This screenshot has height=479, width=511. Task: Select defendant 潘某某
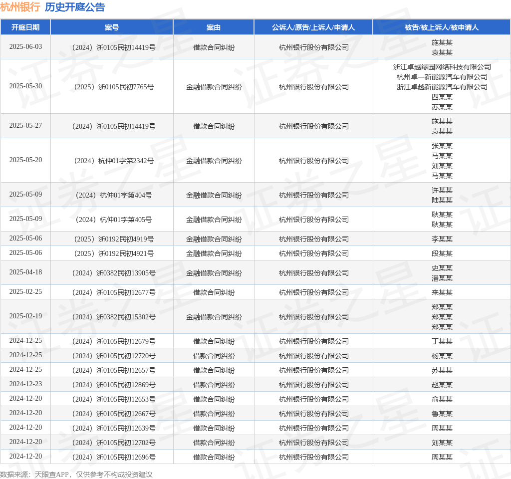click(x=442, y=278)
